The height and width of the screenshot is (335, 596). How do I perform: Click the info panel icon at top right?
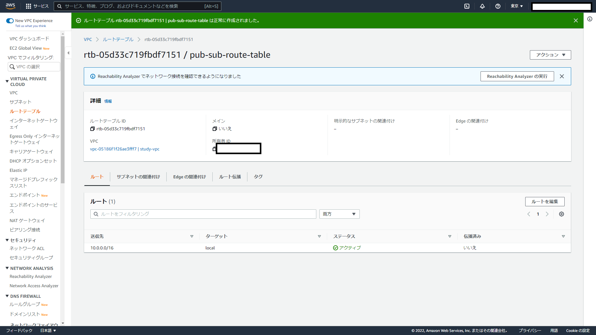[x=590, y=19]
